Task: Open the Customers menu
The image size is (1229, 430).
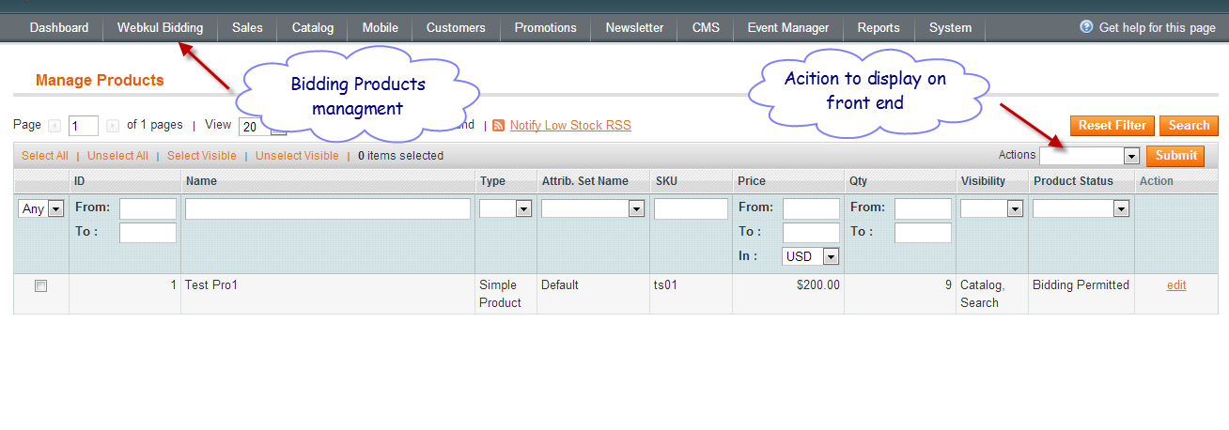Action: [456, 27]
